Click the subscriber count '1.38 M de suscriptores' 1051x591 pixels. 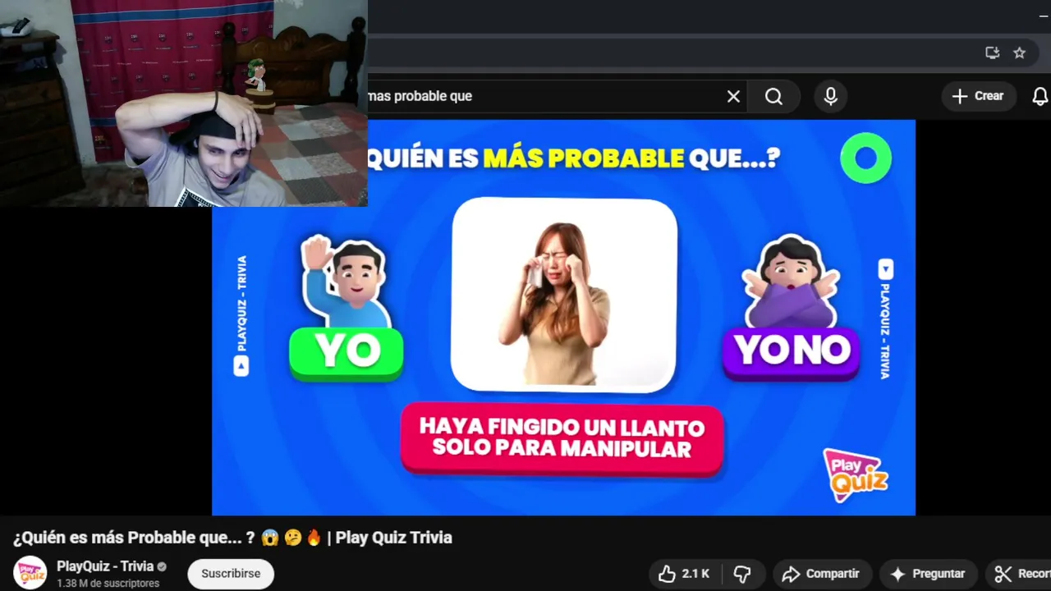tap(108, 584)
